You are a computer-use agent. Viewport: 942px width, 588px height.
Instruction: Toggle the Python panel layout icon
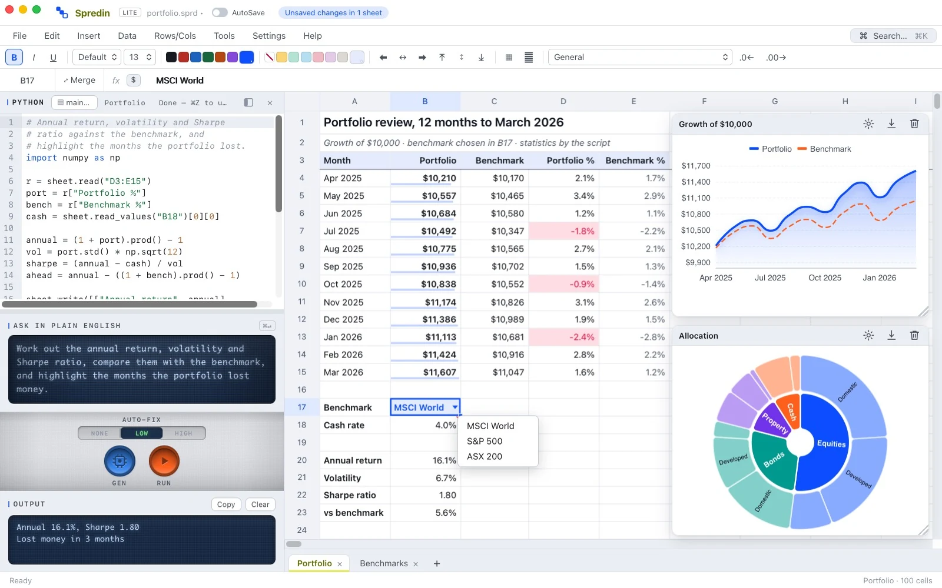pos(248,102)
